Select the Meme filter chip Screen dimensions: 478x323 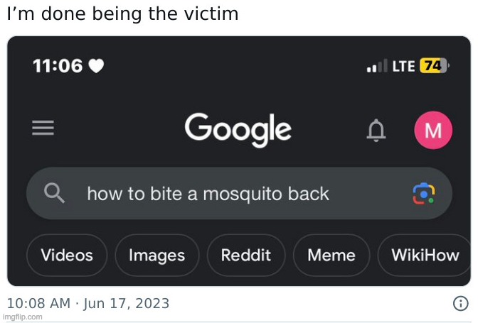point(331,256)
